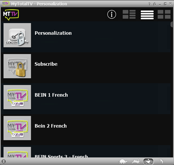The width and height of the screenshot is (174, 165).
Task: Open the Subscribe entry
Action: pyautogui.click(x=86, y=67)
